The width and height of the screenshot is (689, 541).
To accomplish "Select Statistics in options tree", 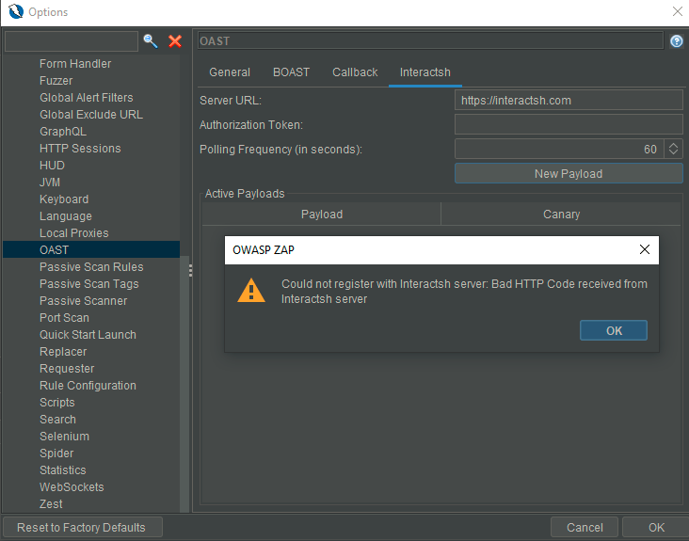I will [x=62, y=469].
